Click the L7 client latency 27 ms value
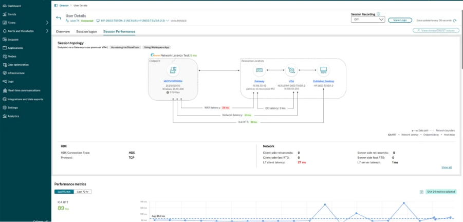 point(302,163)
